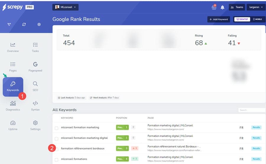Click the PRO plan badge
The width and height of the screenshot is (266, 164).
click(30, 7)
